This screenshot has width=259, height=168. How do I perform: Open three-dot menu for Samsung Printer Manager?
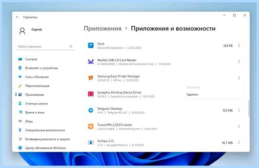point(239,78)
